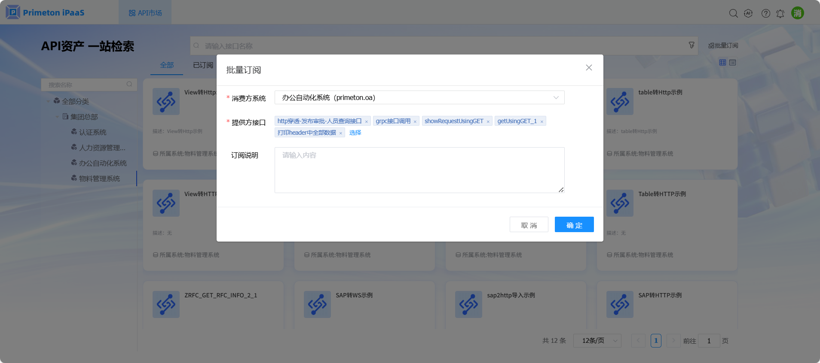Open the 消费方系统 dropdown
The image size is (820, 363).
pos(419,97)
